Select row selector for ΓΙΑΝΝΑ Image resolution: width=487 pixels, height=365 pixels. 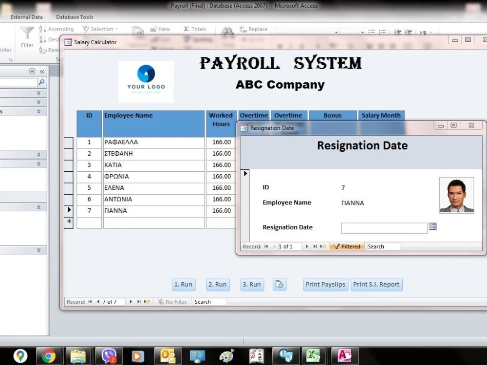69,211
